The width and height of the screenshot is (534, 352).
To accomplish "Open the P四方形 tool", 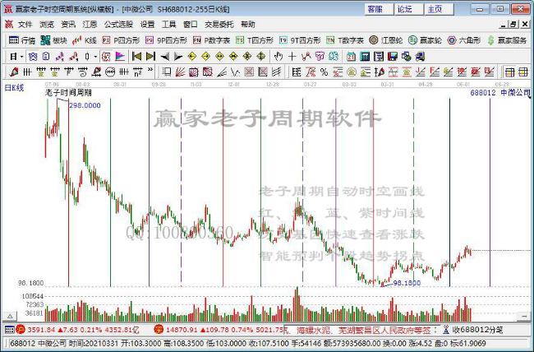I will tap(122, 40).
